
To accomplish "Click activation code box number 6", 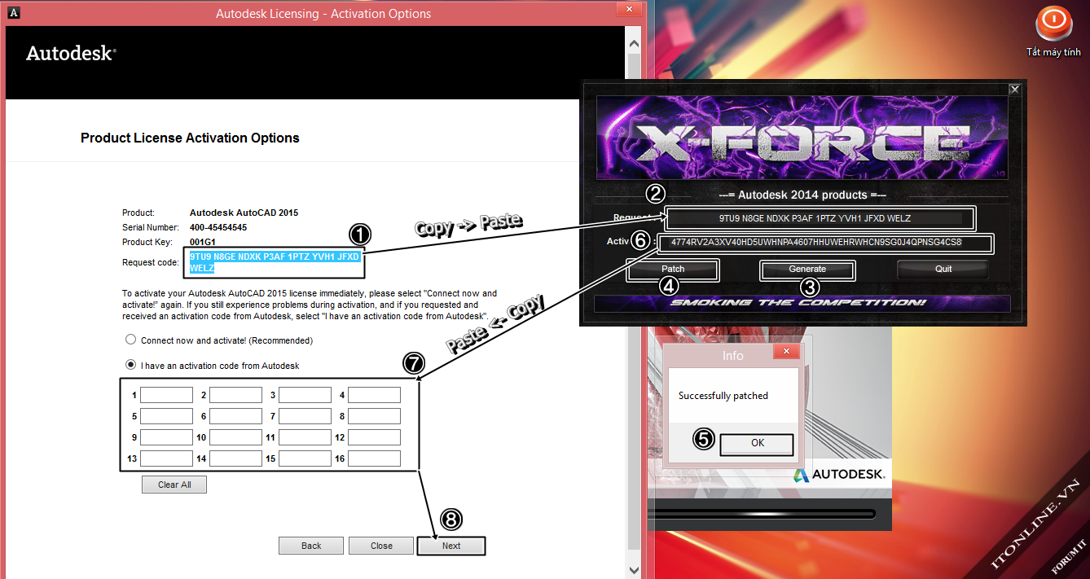I will point(235,416).
